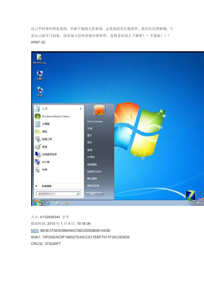
Task: Open the 计算器 calculator icon
Action: (37, 124)
